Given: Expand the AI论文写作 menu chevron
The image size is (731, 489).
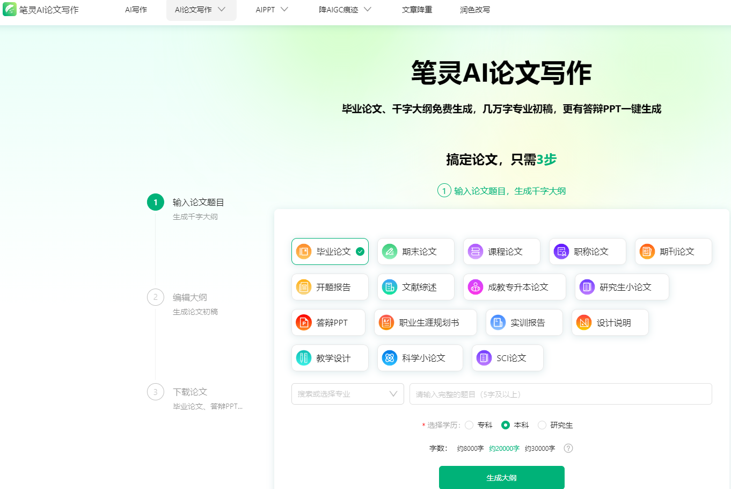Looking at the screenshot, I should click(222, 10).
